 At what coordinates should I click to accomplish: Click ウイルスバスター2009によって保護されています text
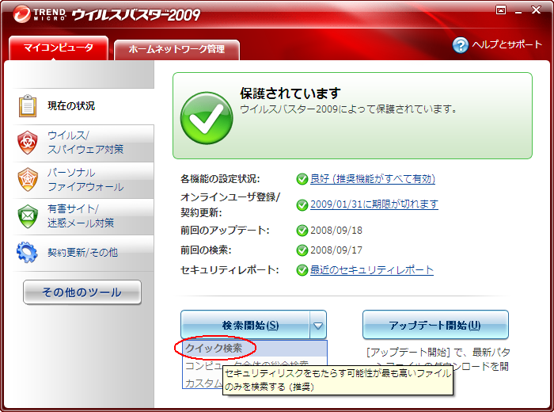click(x=348, y=109)
